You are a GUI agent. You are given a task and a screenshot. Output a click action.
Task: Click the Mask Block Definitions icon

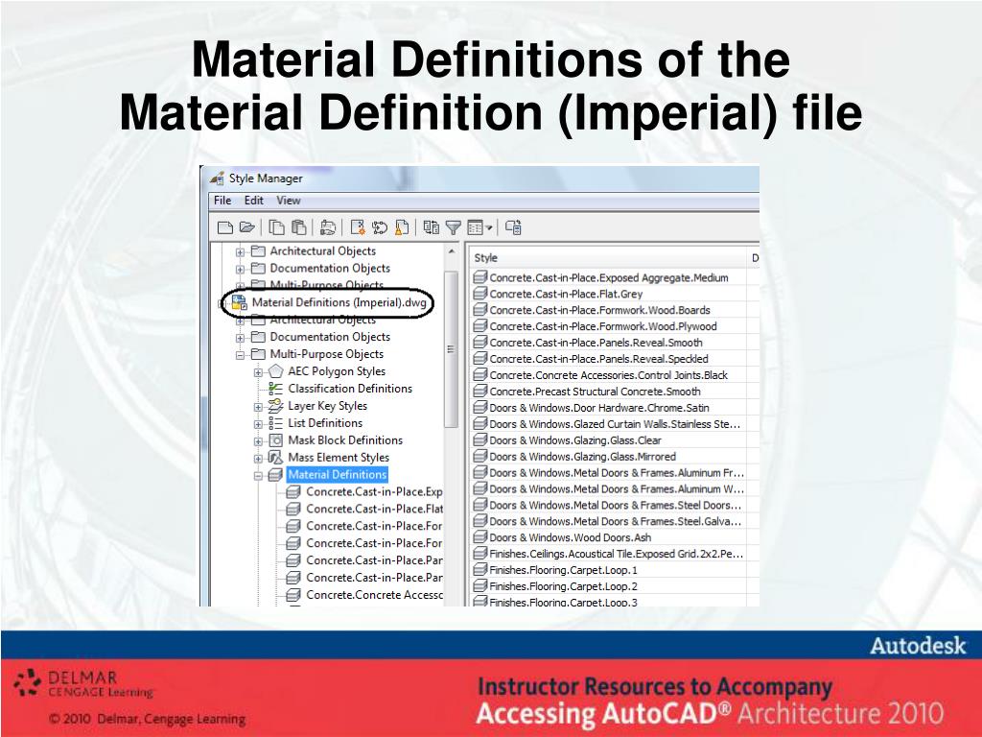click(275, 440)
